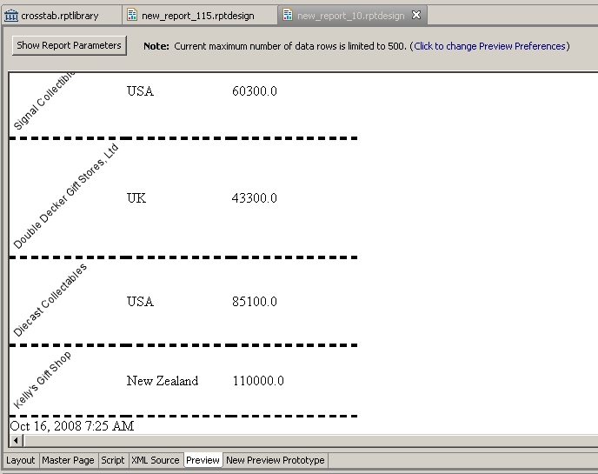Screen dimensions: 598x474
Task: Click Show Report Parameters button
Action: (x=69, y=45)
